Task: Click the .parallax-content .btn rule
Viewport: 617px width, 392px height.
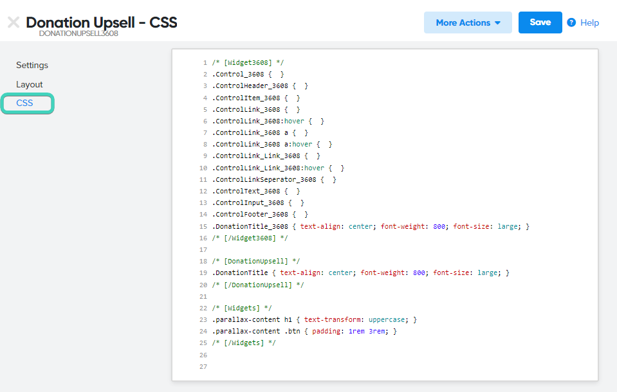Action: (x=304, y=331)
